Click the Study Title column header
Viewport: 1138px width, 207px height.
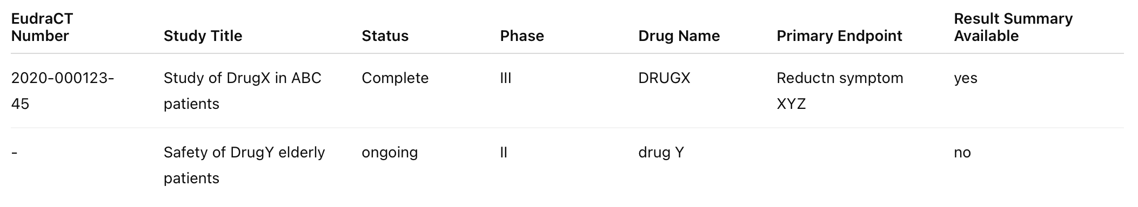(203, 36)
